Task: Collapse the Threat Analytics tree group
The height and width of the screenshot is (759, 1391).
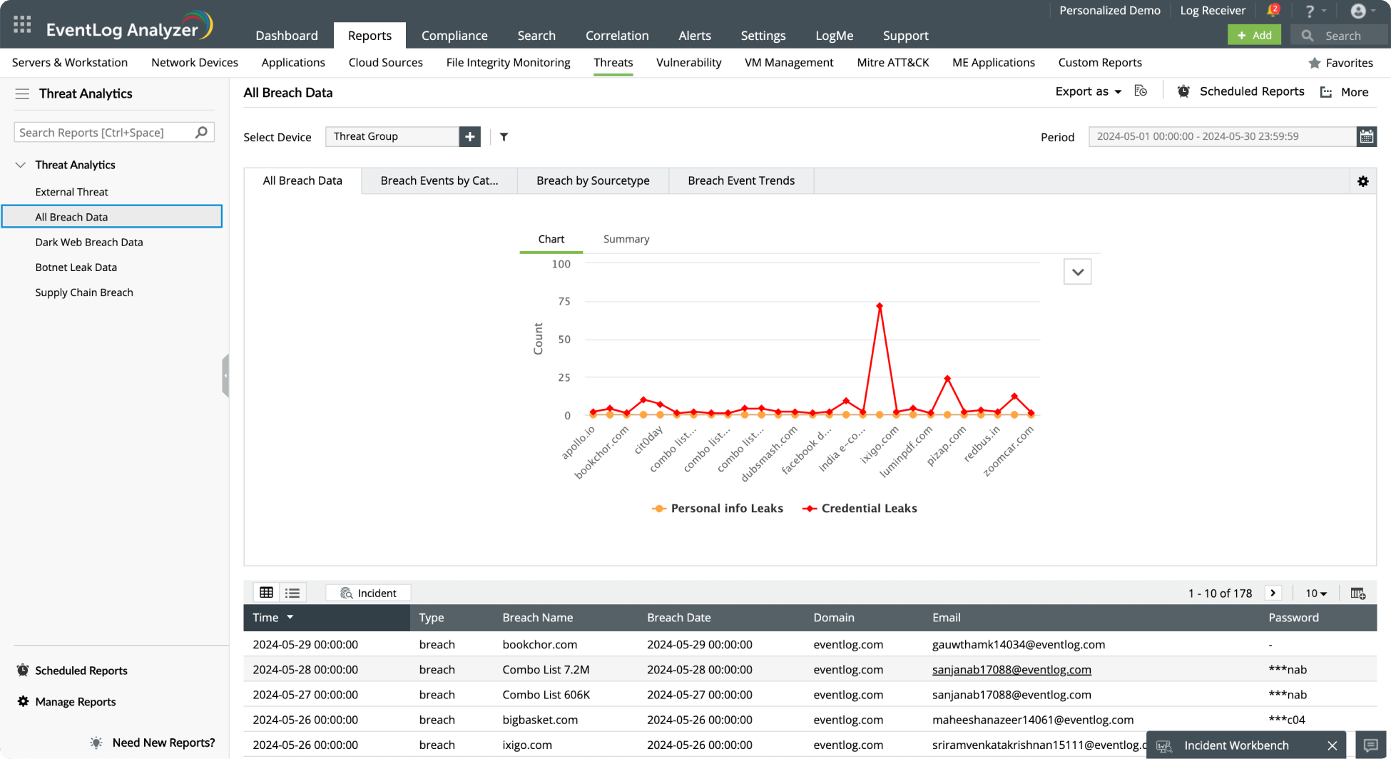Action: point(21,165)
